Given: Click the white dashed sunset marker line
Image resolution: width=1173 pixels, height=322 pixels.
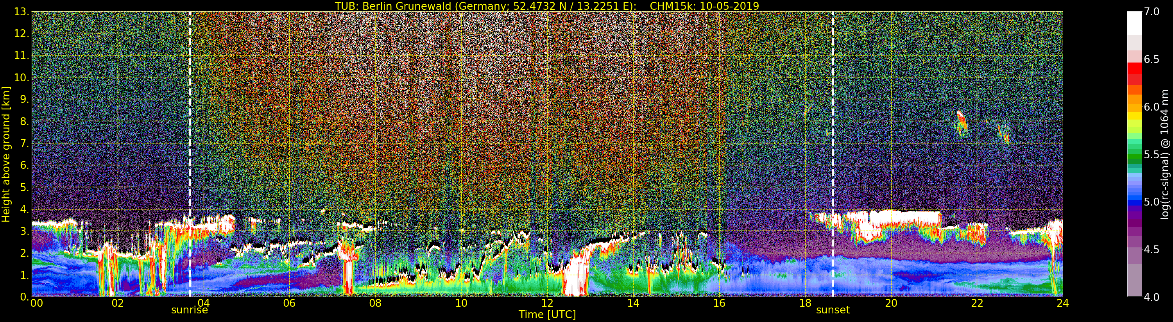Looking at the screenshot, I should (x=833, y=154).
